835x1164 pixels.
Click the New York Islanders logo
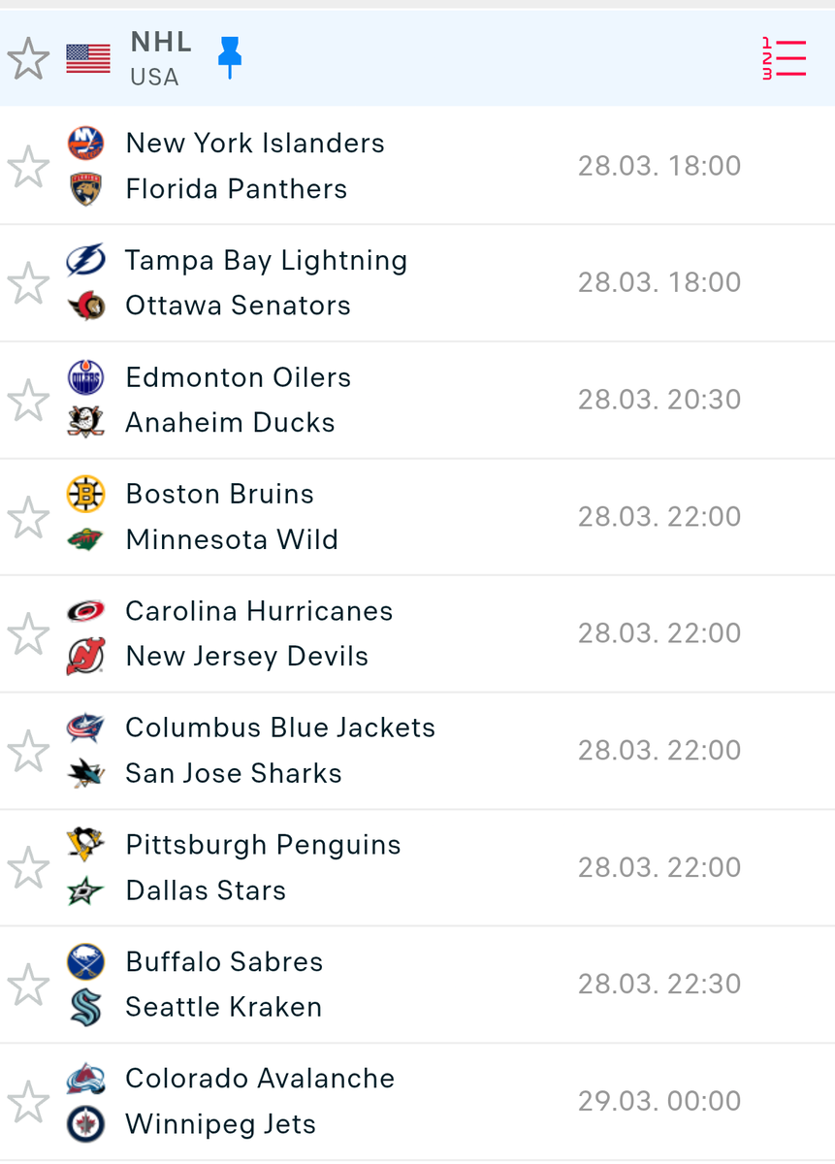coord(85,144)
